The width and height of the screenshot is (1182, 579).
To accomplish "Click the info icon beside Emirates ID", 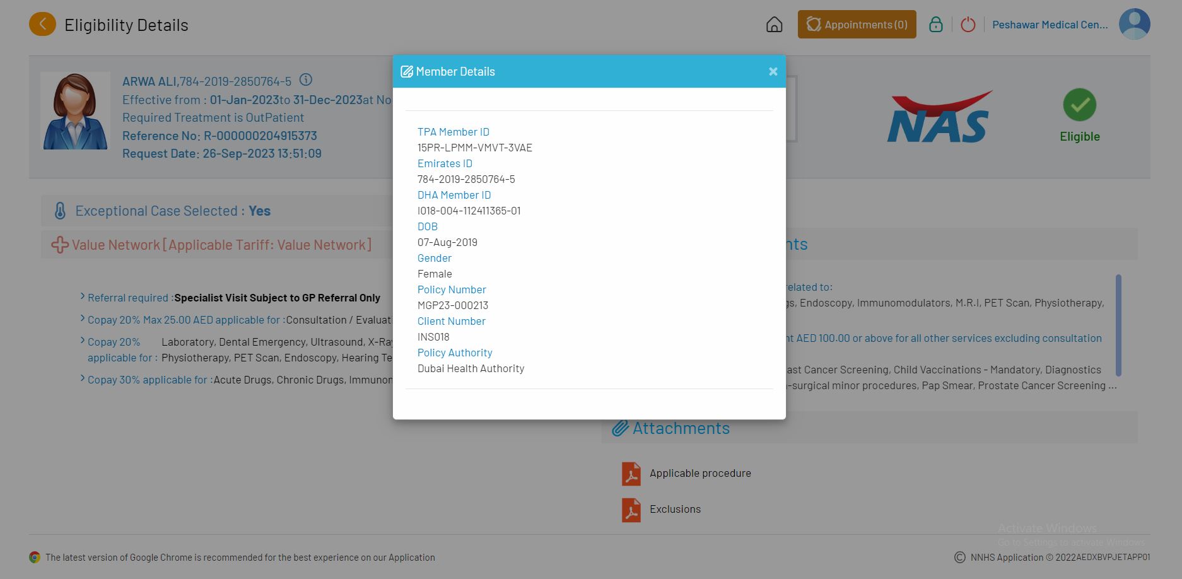I will coord(306,80).
